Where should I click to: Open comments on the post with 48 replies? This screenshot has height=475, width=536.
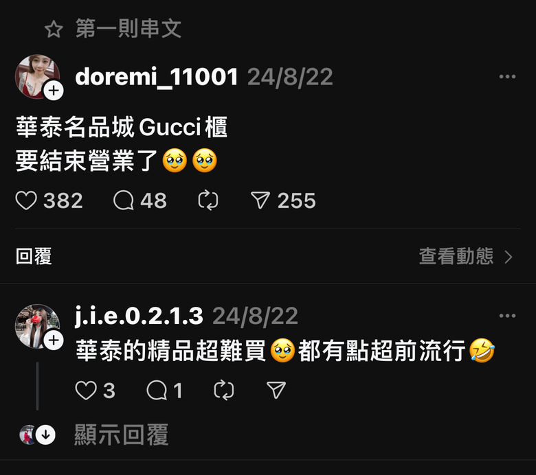coord(124,200)
